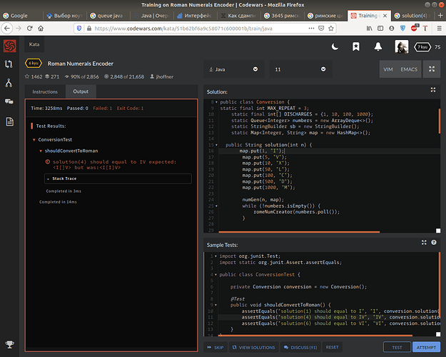Toggle fullscreen editor mode button
Image resolution: width=446 pixels, height=357 pixels.
point(432,69)
